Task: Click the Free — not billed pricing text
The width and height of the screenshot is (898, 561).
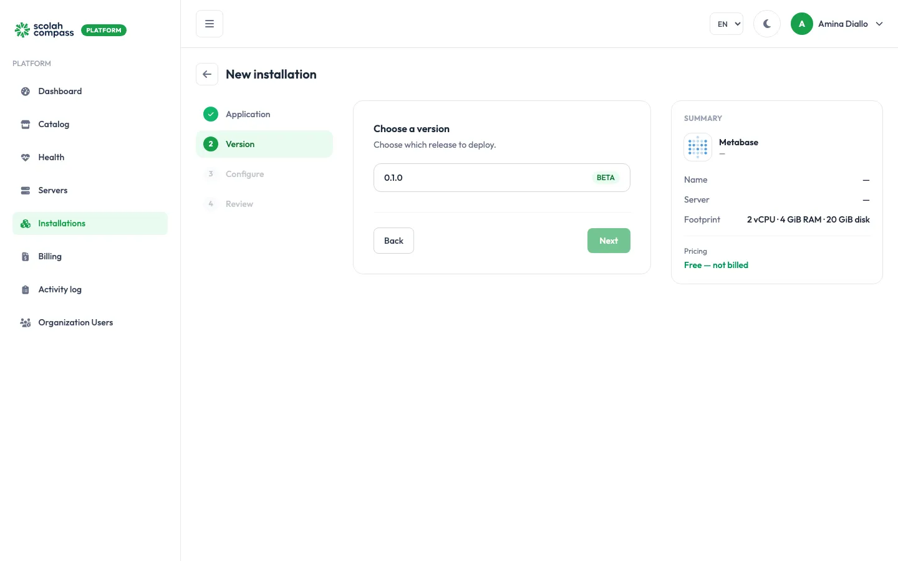Action: pyautogui.click(x=716, y=265)
